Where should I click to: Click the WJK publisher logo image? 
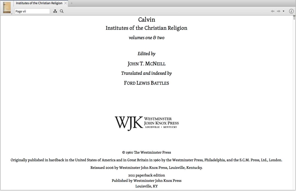pyautogui.click(x=147, y=123)
